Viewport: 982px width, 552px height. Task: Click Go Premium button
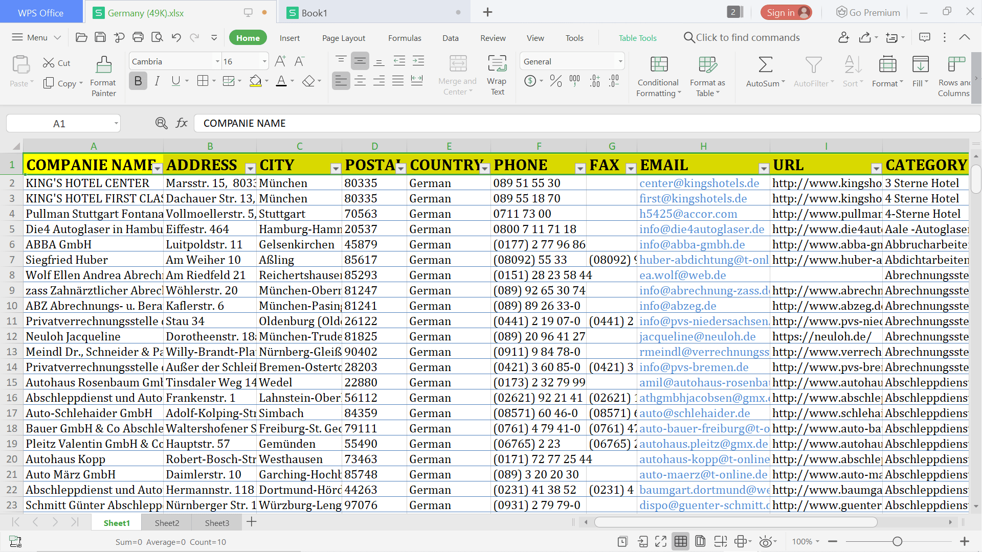[868, 12]
